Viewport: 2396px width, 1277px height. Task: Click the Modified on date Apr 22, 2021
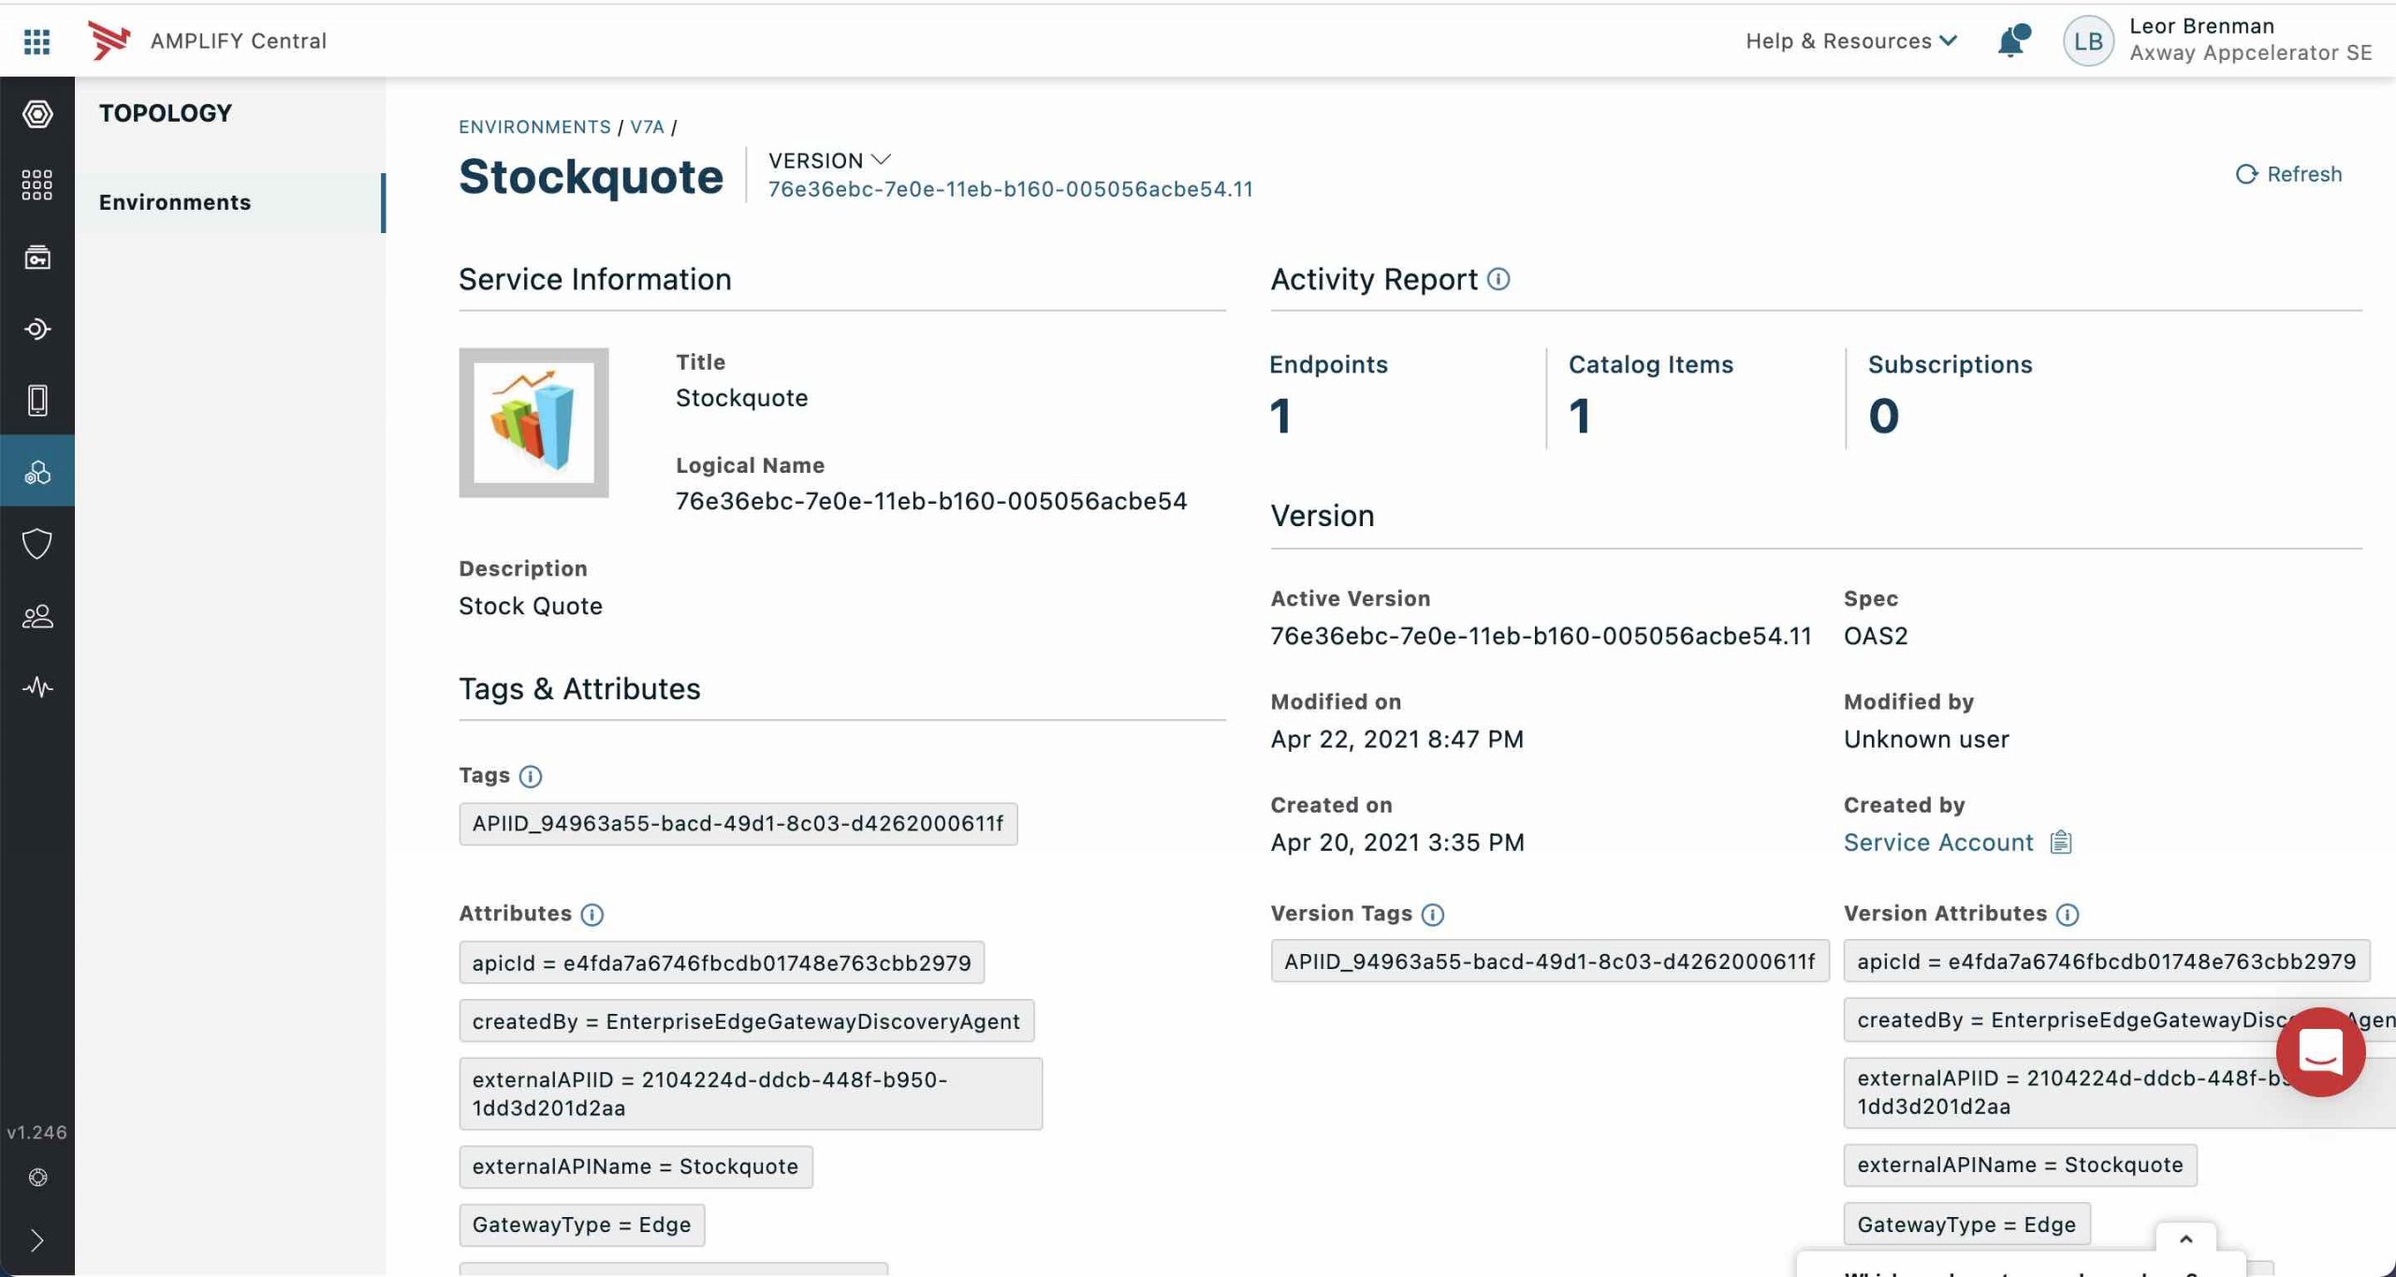tap(1396, 740)
